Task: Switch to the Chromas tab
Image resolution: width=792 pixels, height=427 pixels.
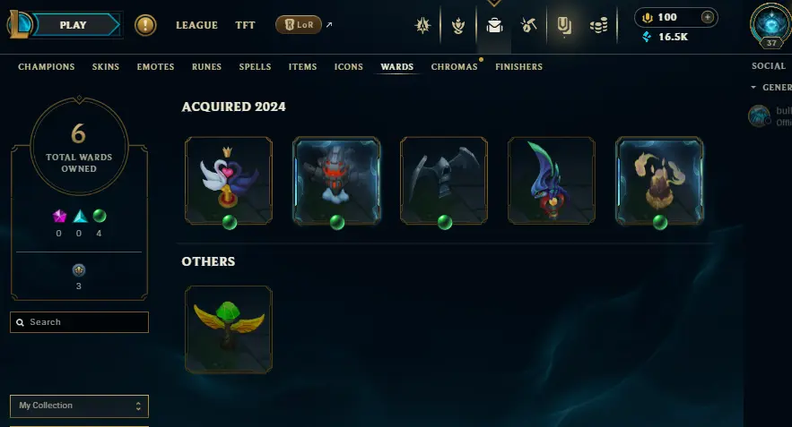Action: click(x=454, y=66)
